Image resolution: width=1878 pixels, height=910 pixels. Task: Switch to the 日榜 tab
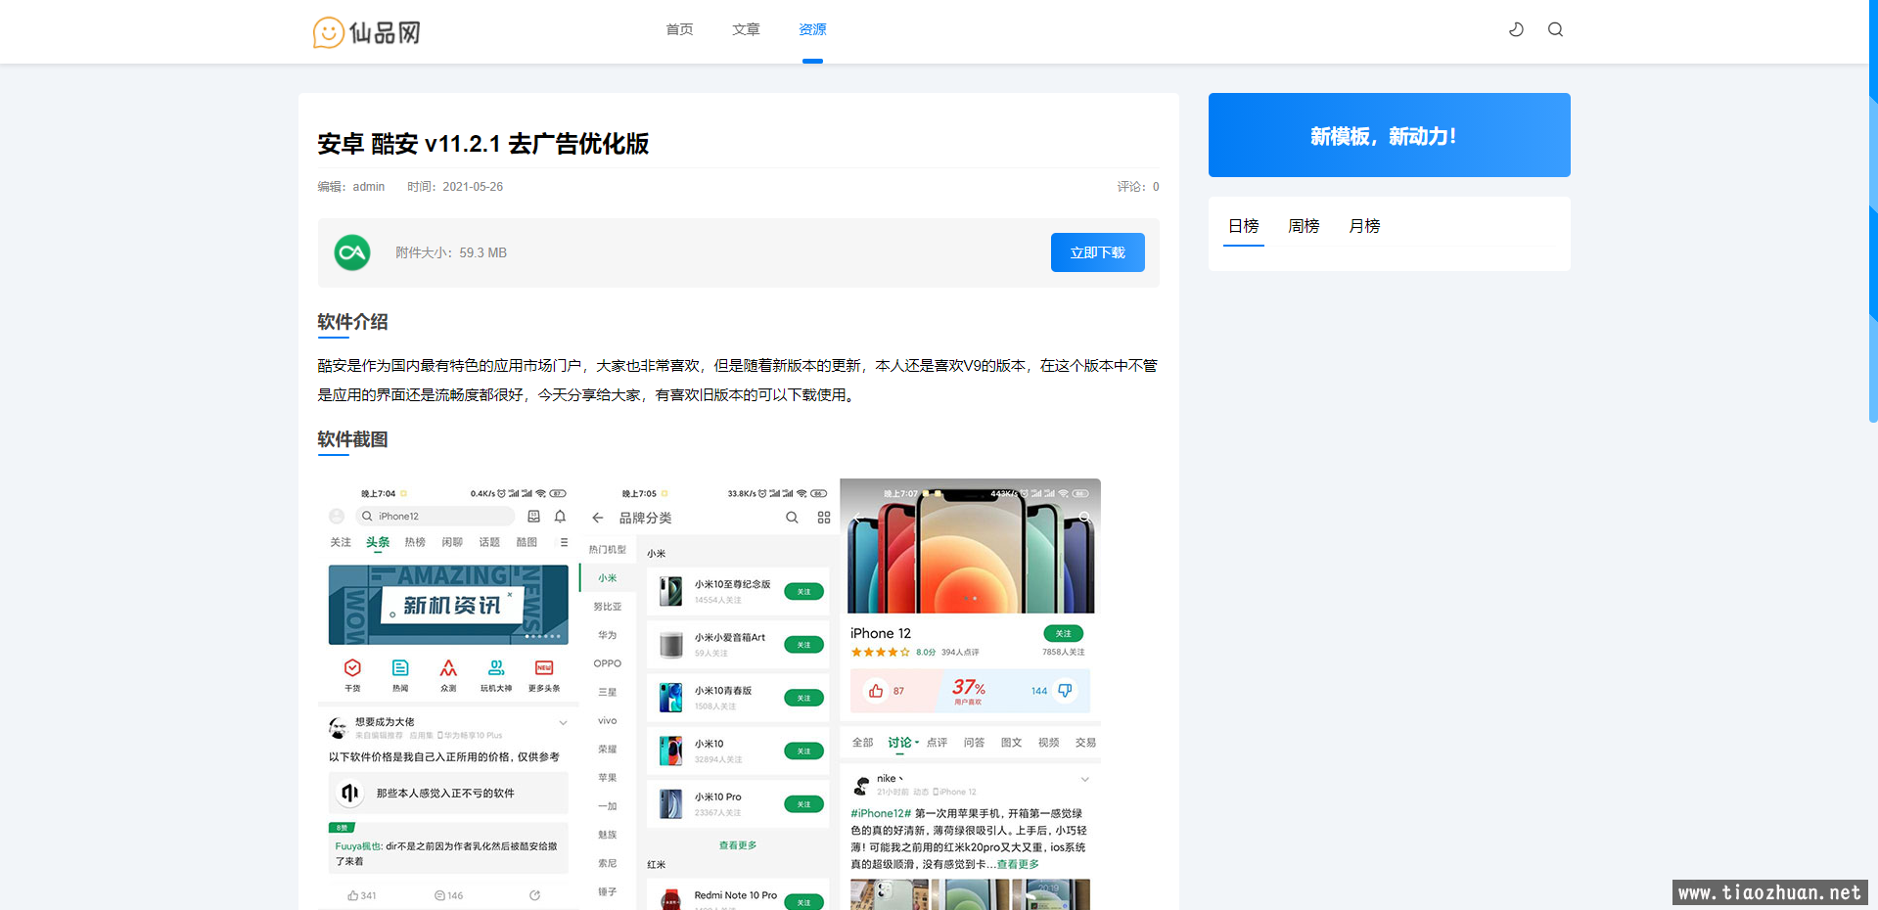[x=1244, y=226]
